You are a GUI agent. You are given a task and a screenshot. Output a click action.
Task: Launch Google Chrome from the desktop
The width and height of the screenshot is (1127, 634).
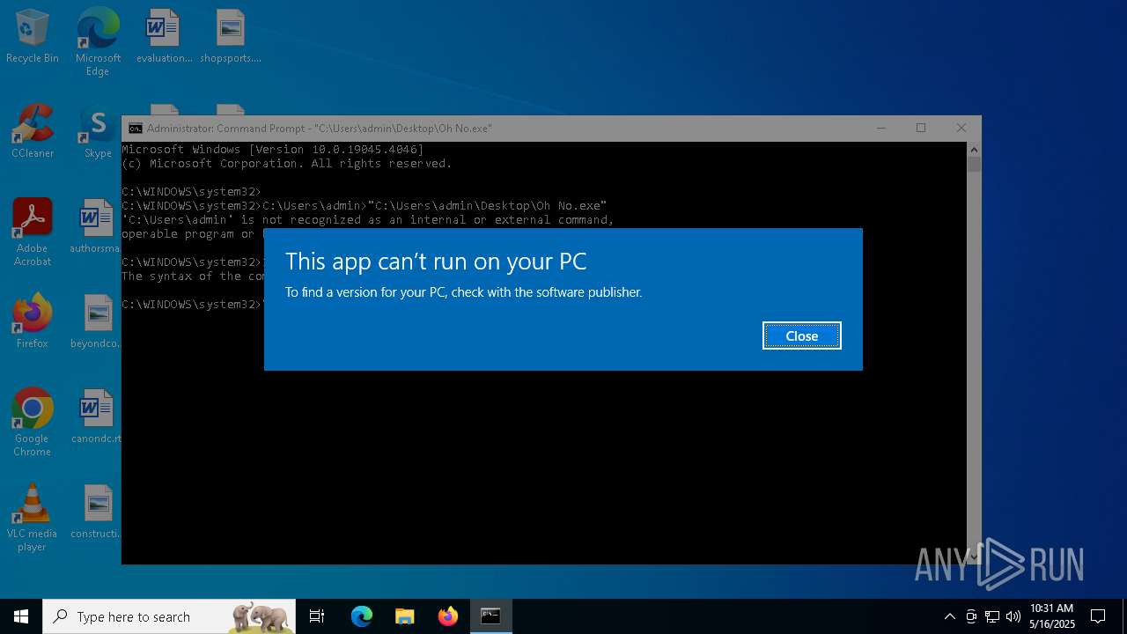33,423
